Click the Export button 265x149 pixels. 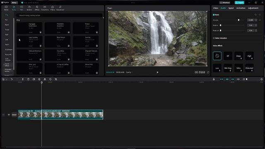tap(239, 2)
